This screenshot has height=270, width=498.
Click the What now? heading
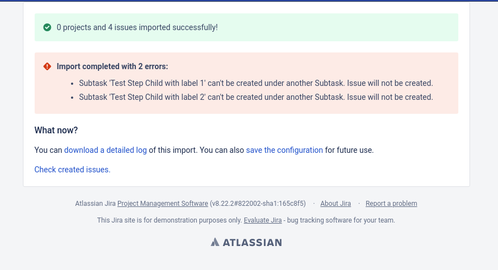56,130
